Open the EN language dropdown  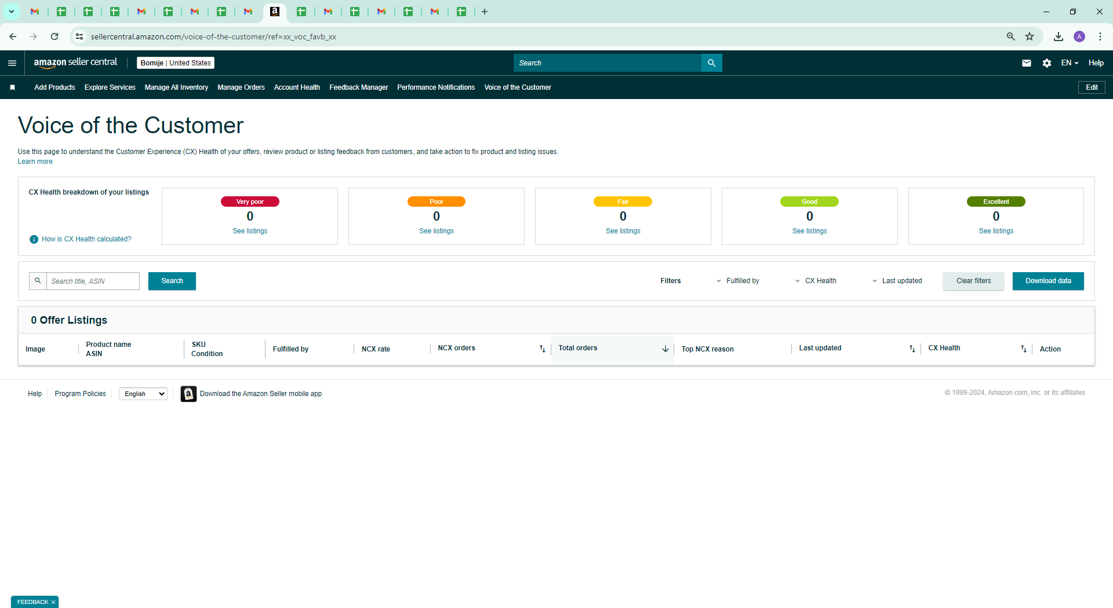pos(1070,63)
